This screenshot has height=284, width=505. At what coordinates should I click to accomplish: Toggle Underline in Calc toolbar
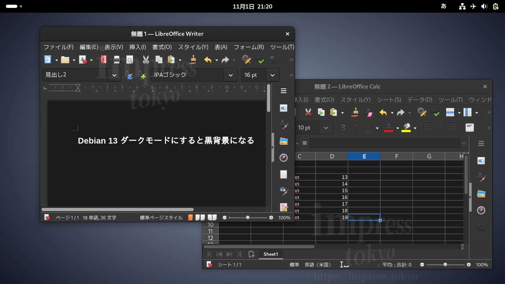368,128
